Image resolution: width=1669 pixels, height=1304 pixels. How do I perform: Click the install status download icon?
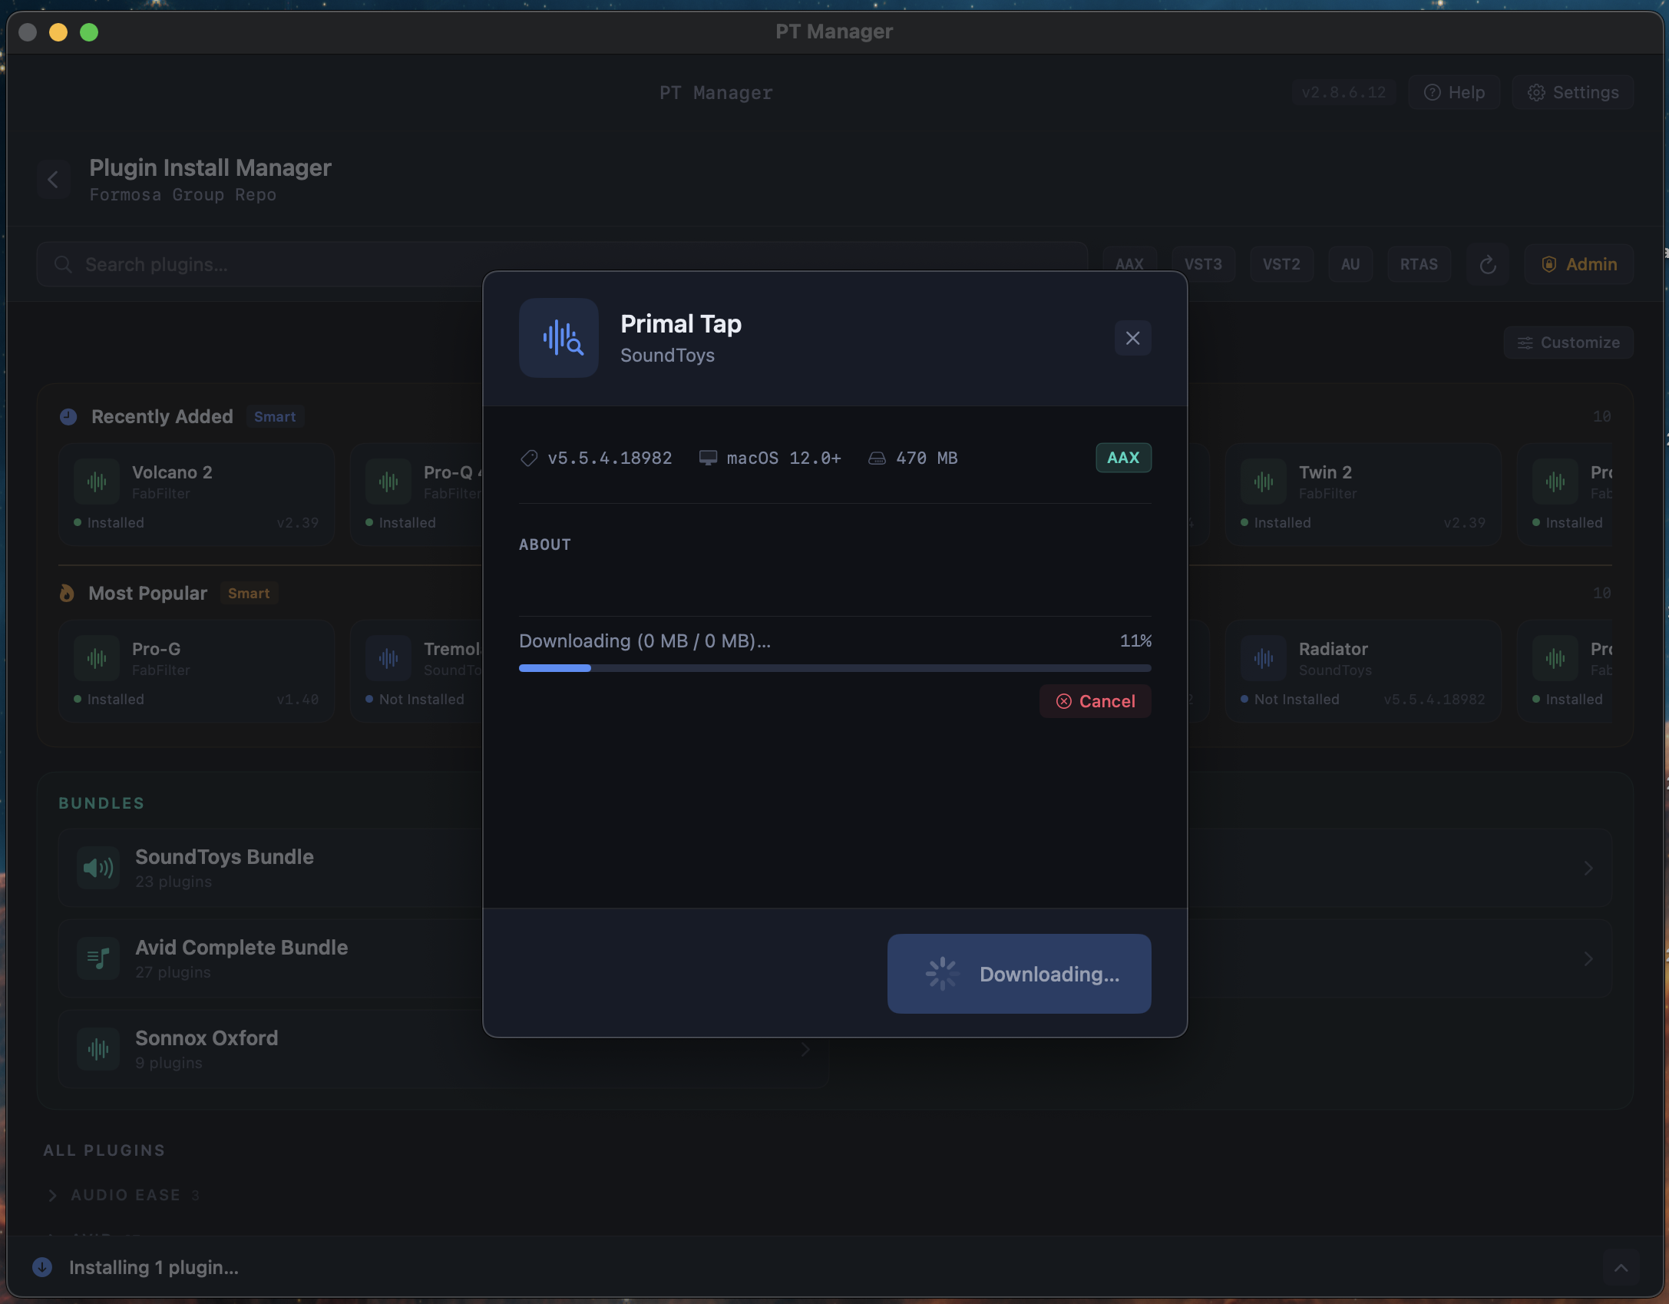point(42,1267)
